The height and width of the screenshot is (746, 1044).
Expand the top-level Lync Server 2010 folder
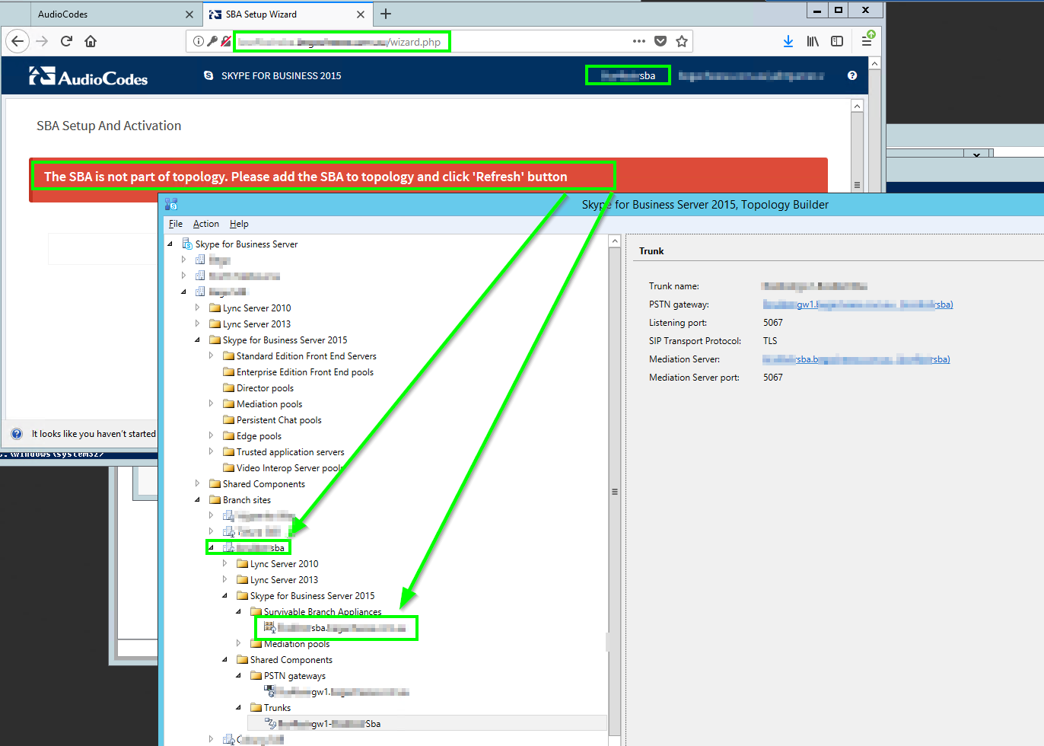pos(198,308)
